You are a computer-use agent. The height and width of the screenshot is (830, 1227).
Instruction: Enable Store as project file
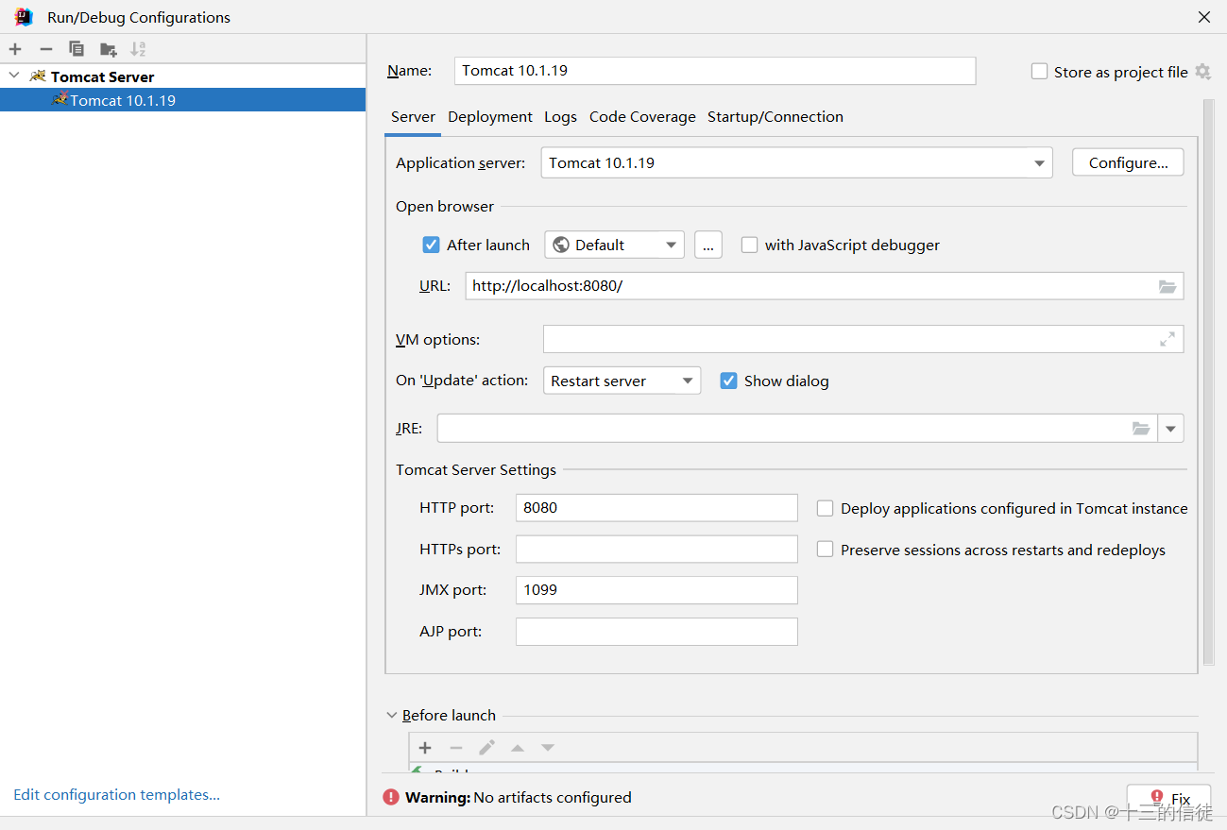(1039, 72)
